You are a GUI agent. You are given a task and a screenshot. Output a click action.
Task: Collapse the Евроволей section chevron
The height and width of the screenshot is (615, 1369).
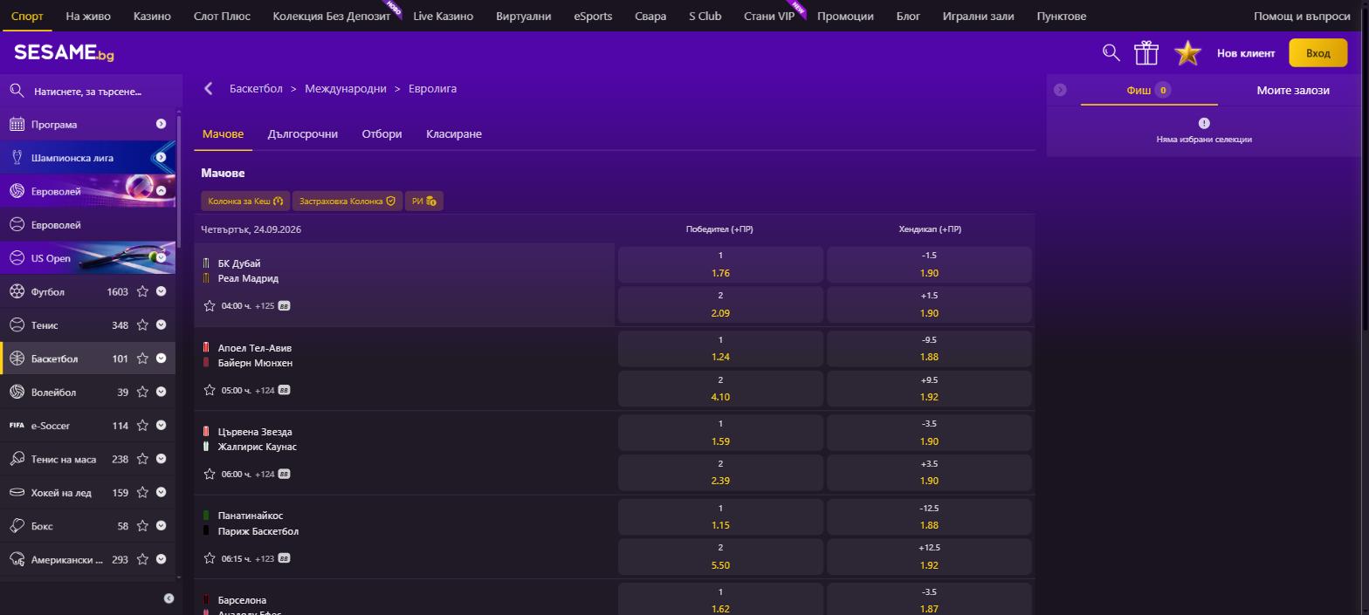(x=161, y=191)
